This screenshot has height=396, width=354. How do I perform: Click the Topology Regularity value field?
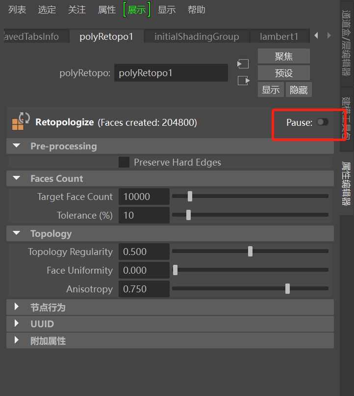tap(144, 252)
